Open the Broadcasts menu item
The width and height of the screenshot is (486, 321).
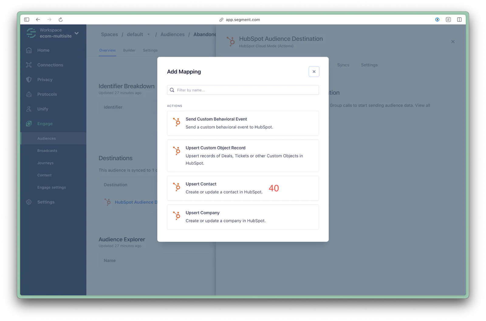pyautogui.click(x=47, y=151)
